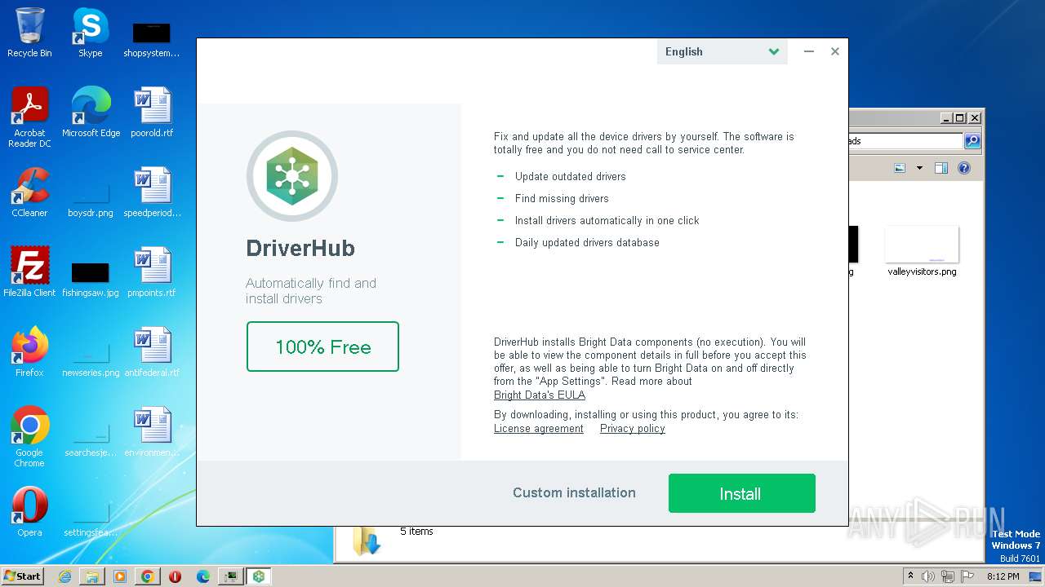Toggle preview pane in Explorer
The width and height of the screenshot is (1045, 587).
click(x=941, y=168)
